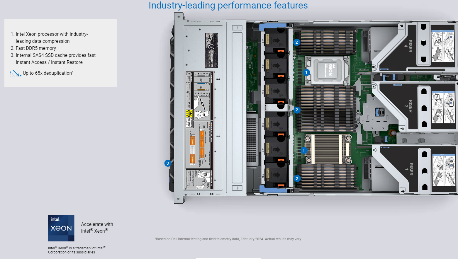Select the middle callout marker 2
The image size is (458, 259).
click(297, 110)
